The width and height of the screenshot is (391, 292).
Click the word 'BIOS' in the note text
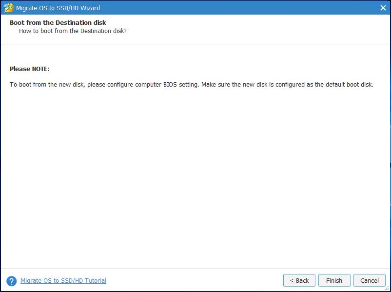click(170, 85)
